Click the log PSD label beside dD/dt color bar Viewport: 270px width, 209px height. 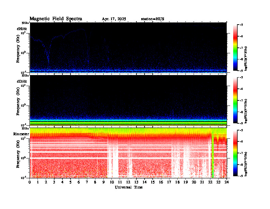click(246, 111)
